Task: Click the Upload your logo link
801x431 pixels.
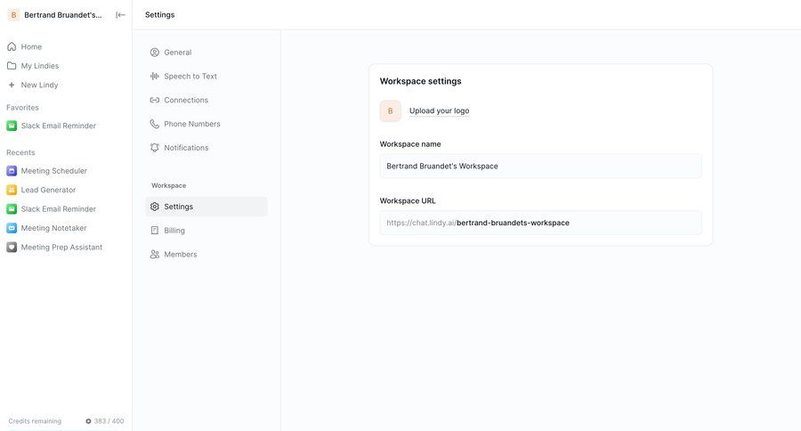Action: pyautogui.click(x=440, y=111)
